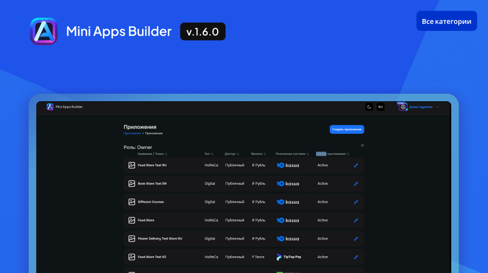Click the v.1.6.0 version badge
Viewport: 488px width, 273px height.
(203, 31)
